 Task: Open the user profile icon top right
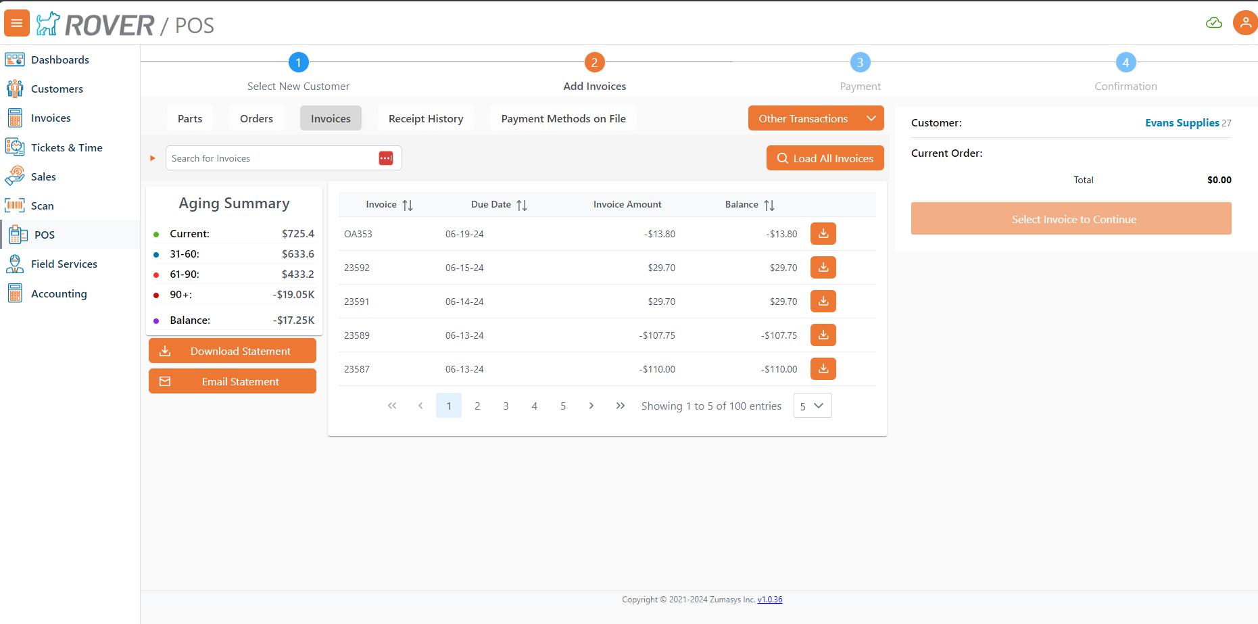pyautogui.click(x=1246, y=22)
